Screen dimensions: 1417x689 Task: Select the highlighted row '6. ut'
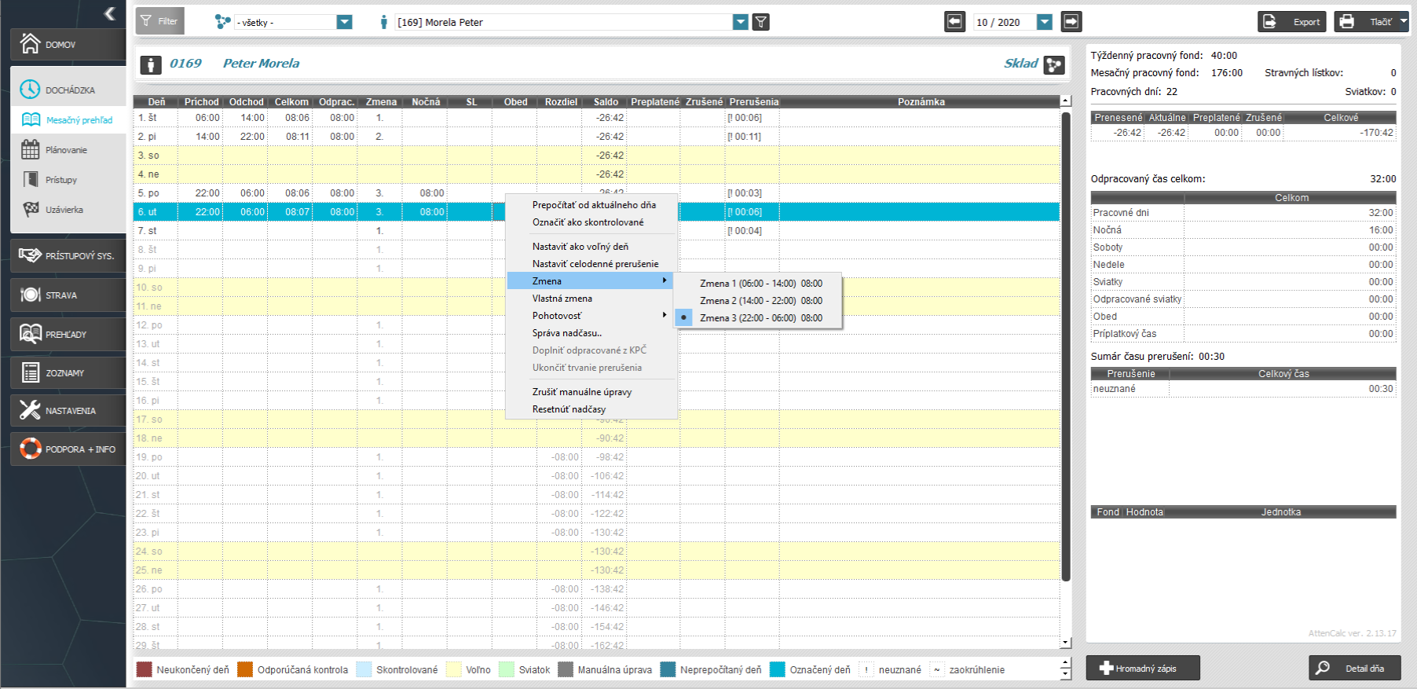(x=597, y=211)
